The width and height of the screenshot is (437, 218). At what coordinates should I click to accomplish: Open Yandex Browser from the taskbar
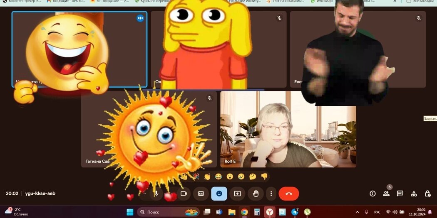(x=270, y=212)
